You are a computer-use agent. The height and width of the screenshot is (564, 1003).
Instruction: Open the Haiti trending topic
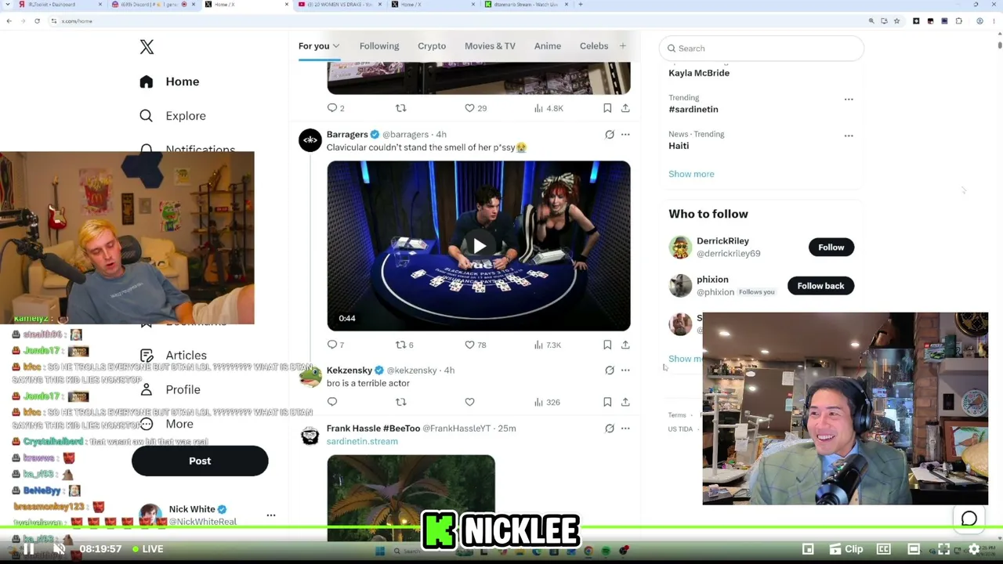coord(679,146)
